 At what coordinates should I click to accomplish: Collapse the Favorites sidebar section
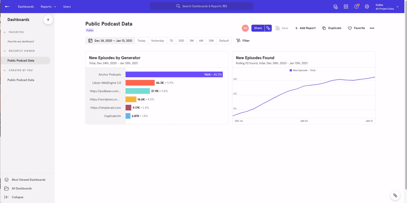pos(5,32)
